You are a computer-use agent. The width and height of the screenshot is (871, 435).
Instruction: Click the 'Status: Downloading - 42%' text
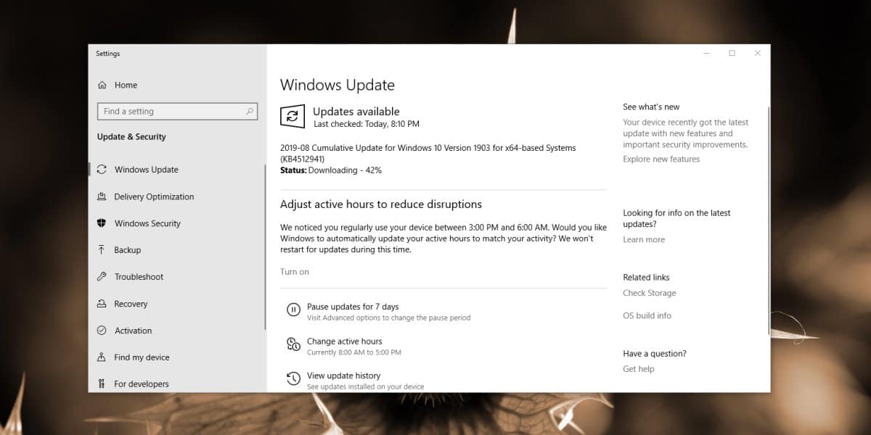pyautogui.click(x=331, y=170)
